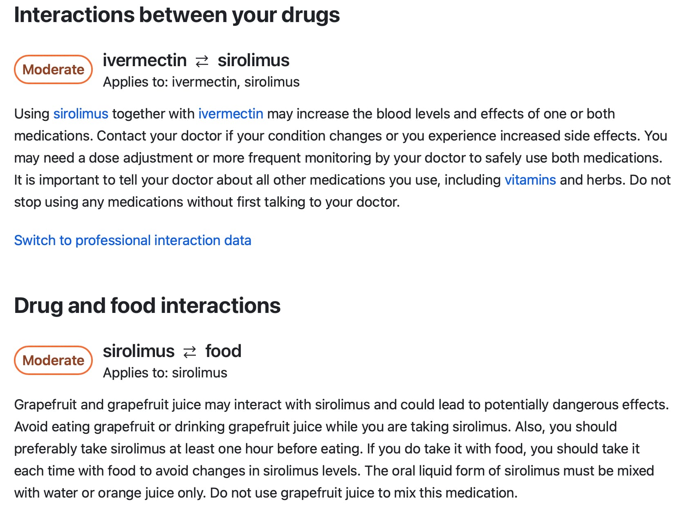Click the ivermectin name in interaction title
The width and height of the screenshot is (700, 509).
tap(145, 60)
